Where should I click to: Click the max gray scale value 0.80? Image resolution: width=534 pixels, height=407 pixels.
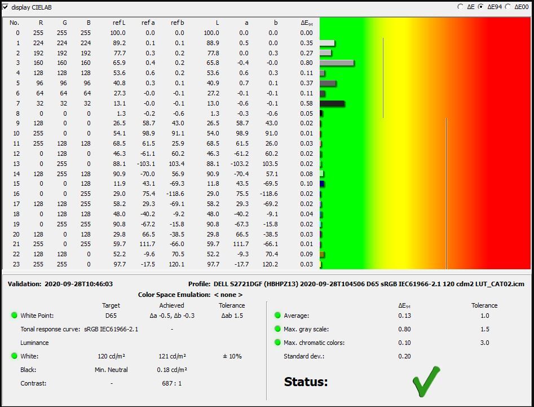[x=404, y=329]
